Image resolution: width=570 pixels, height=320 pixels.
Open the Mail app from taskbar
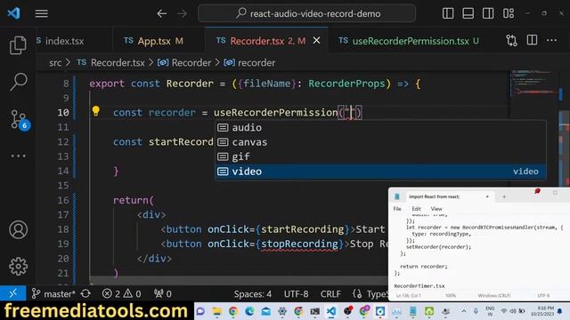pos(266,311)
